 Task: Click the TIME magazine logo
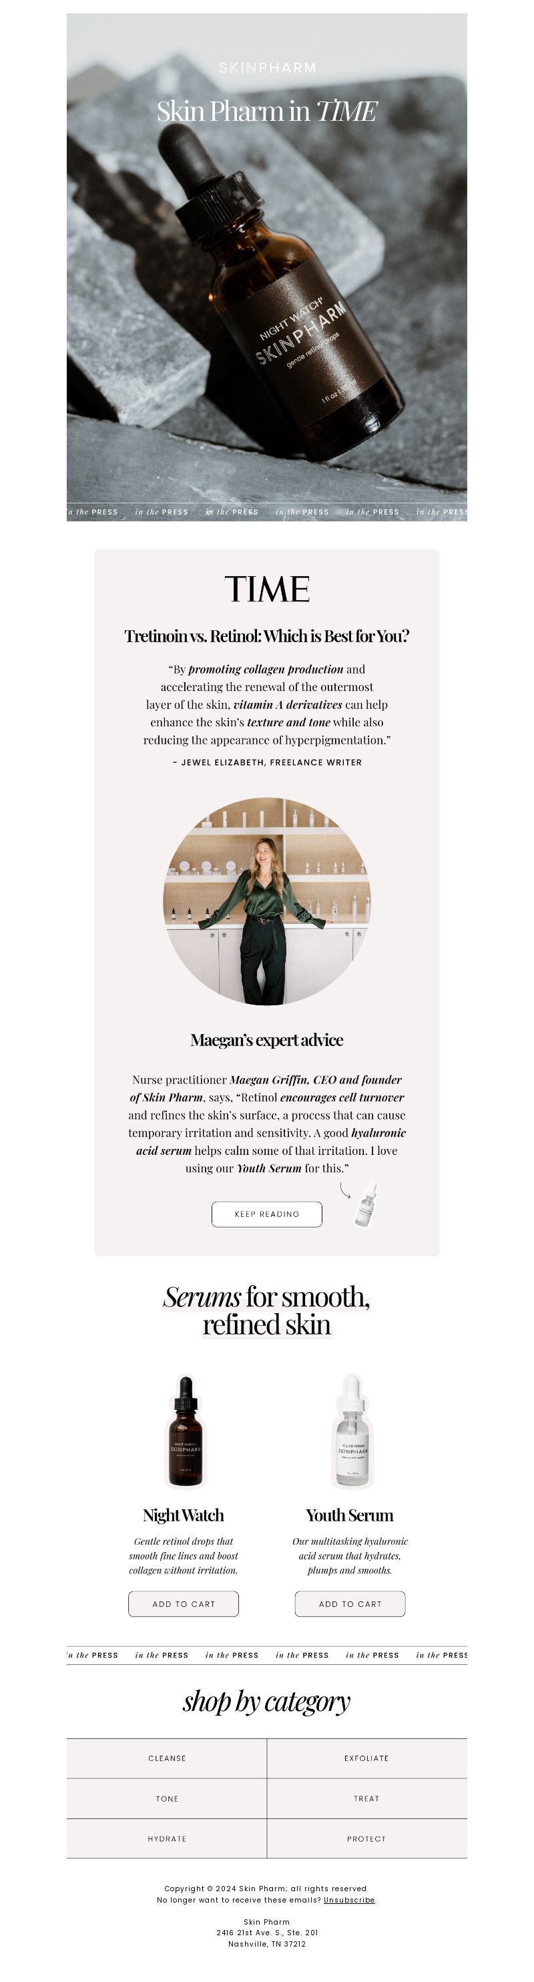pyautogui.click(x=267, y=589)
